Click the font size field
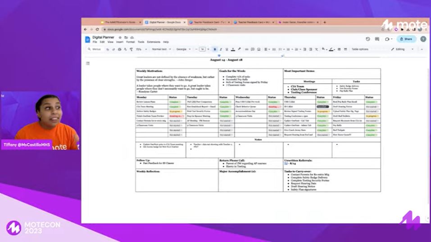 click(202, 49)
